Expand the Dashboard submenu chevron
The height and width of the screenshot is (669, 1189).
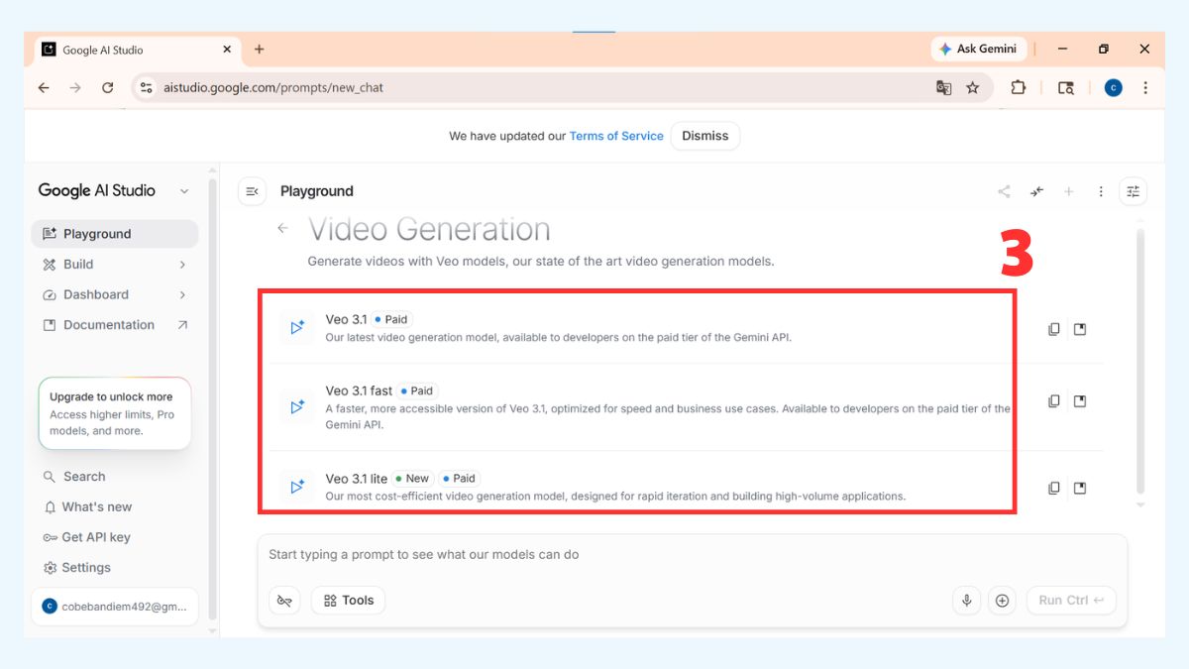[x=182, y=294]
